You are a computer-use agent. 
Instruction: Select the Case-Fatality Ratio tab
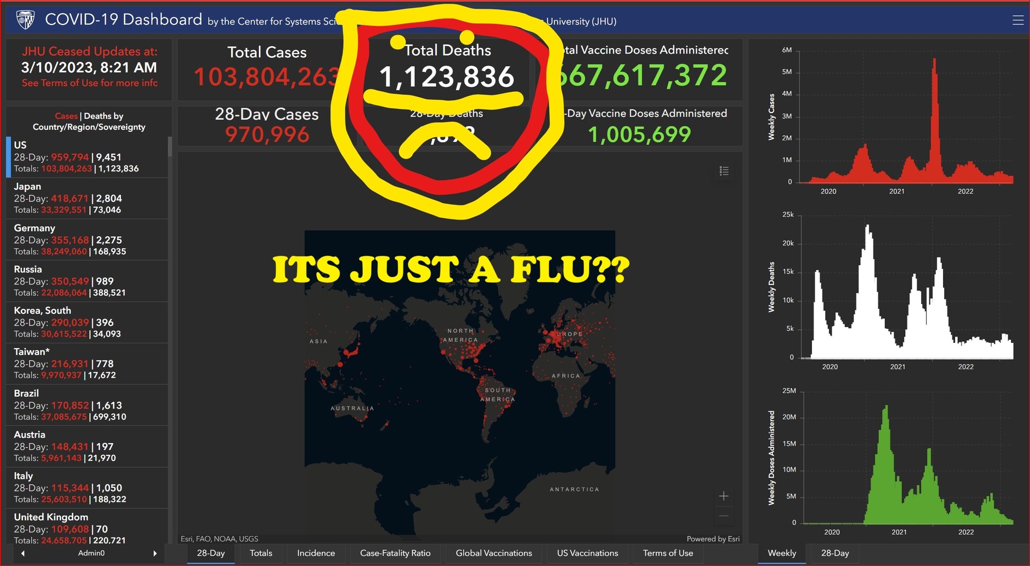click(x=395, y=553)
